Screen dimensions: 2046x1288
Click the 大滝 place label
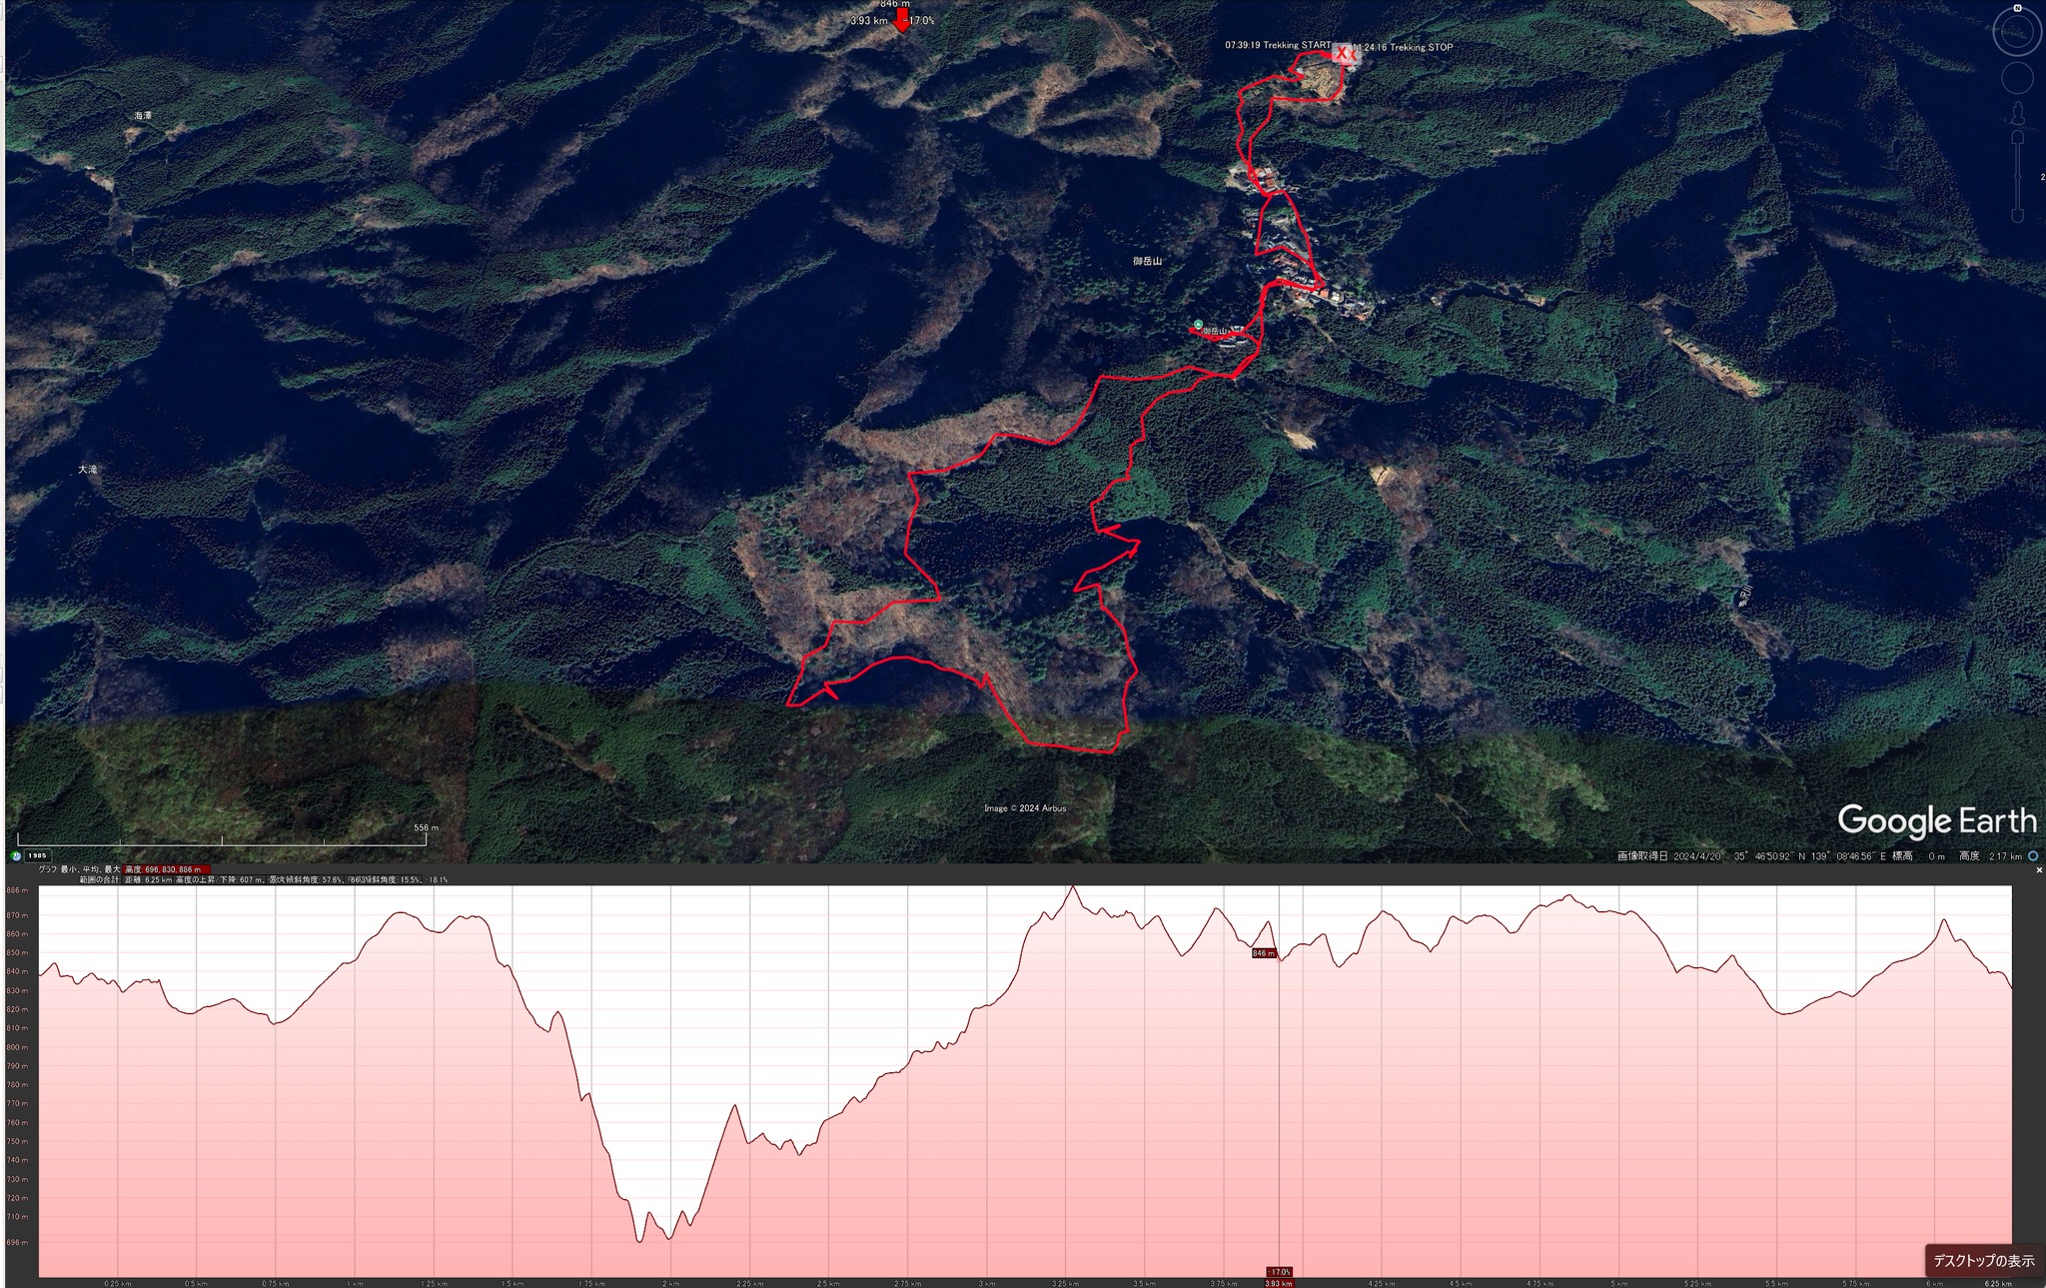click(x=88, y=469)
